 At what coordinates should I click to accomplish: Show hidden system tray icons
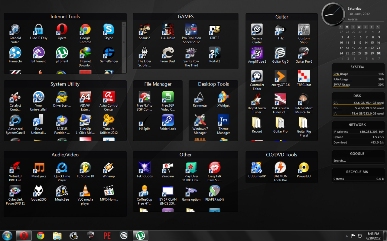(x=347, y=236)
